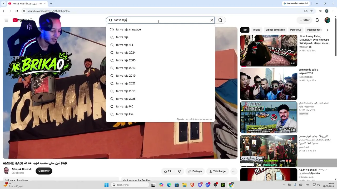The width and height of the screenshot is (337, 189).
Task: Select the "Tout" filter chip
Action: click(245, 30)
